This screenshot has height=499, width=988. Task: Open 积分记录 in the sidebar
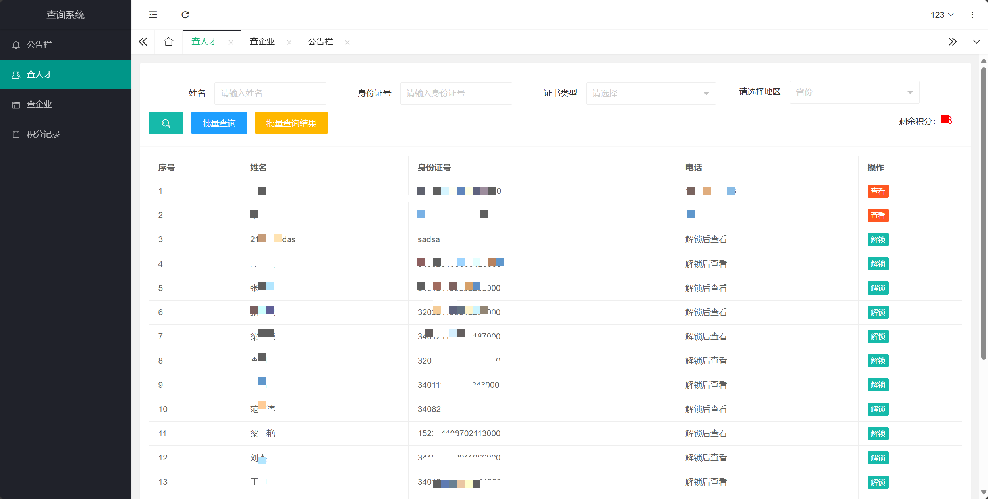[43, 134]
